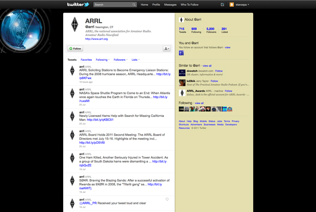Follow the ARRL account
Screen dimensions: 316x212
click(75, 48)
